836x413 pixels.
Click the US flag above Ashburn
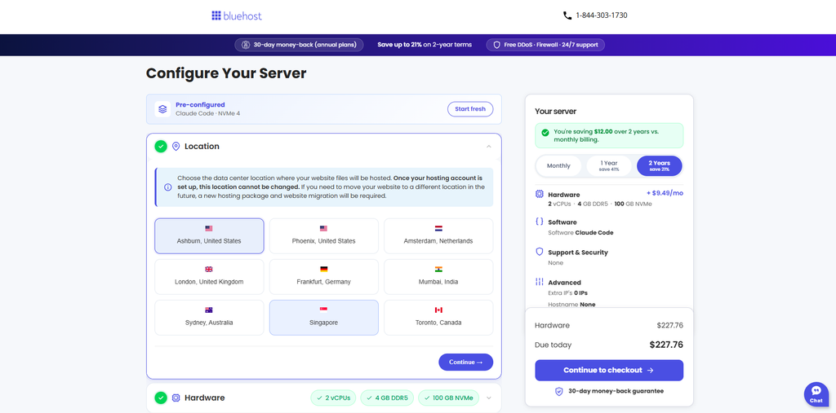coord(209,228)
